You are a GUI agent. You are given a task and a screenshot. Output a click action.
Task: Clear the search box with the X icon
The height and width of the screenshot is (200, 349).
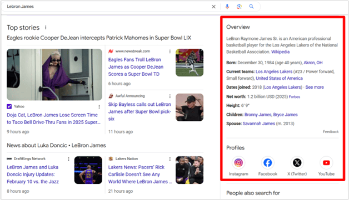coord(213,7)
